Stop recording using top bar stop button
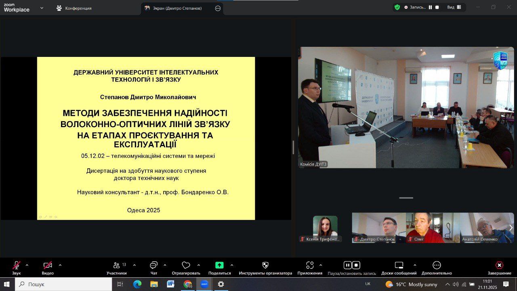 coord(437,7)
